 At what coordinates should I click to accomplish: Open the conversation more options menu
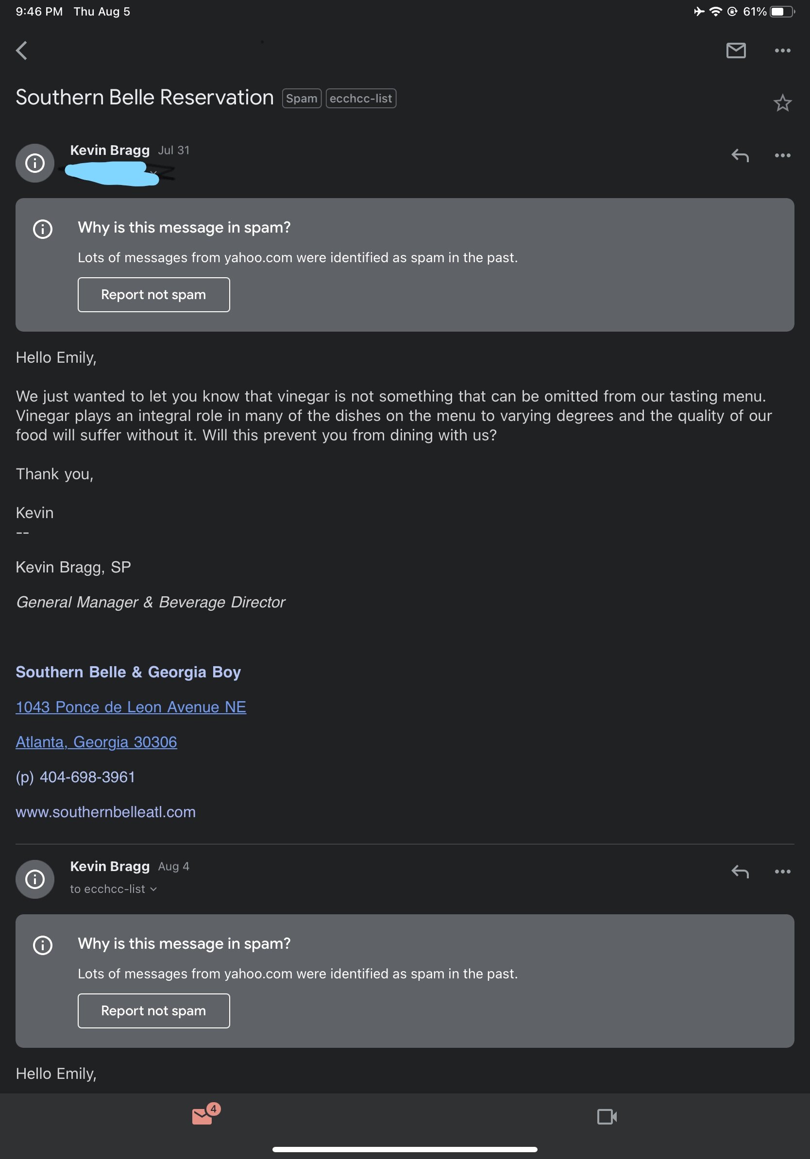pyautogui.click(x=782, y=50)
